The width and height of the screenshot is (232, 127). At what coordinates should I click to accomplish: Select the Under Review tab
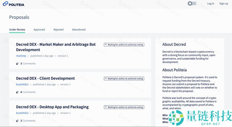[17, 30]
